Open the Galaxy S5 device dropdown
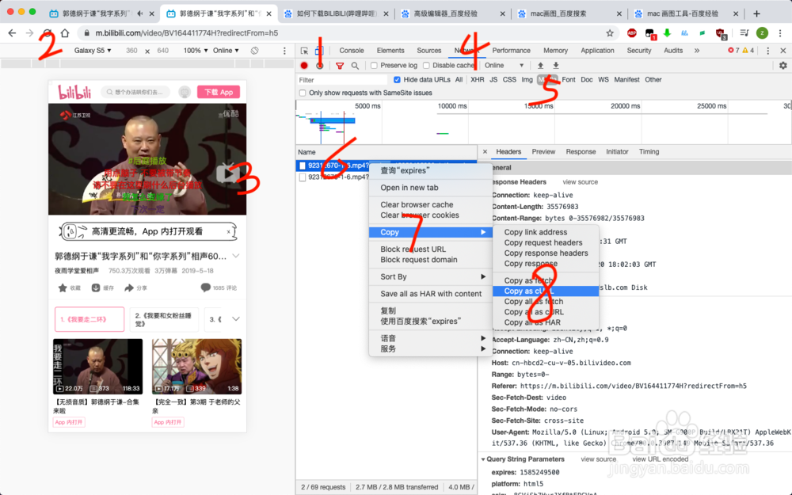 pos(93,51)
